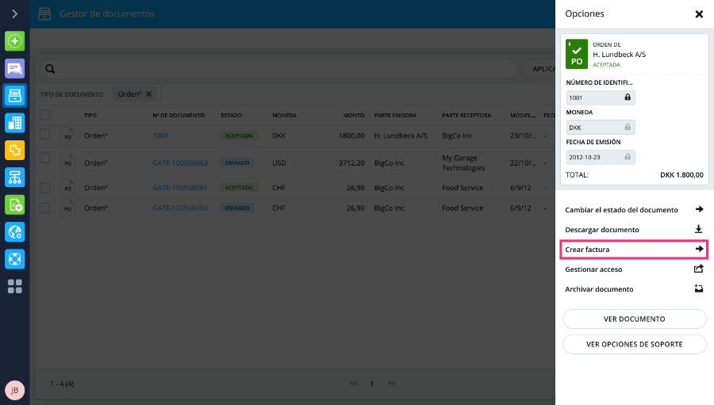Select Descargar documento
Image resolution: width=714 pixels, height=405 pixels.
point(635,229)
